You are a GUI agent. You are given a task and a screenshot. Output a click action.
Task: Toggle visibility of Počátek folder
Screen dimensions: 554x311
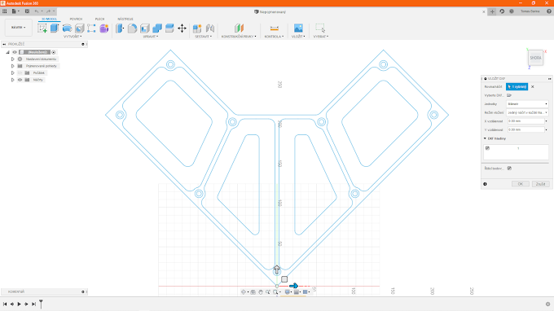[20, 72]
